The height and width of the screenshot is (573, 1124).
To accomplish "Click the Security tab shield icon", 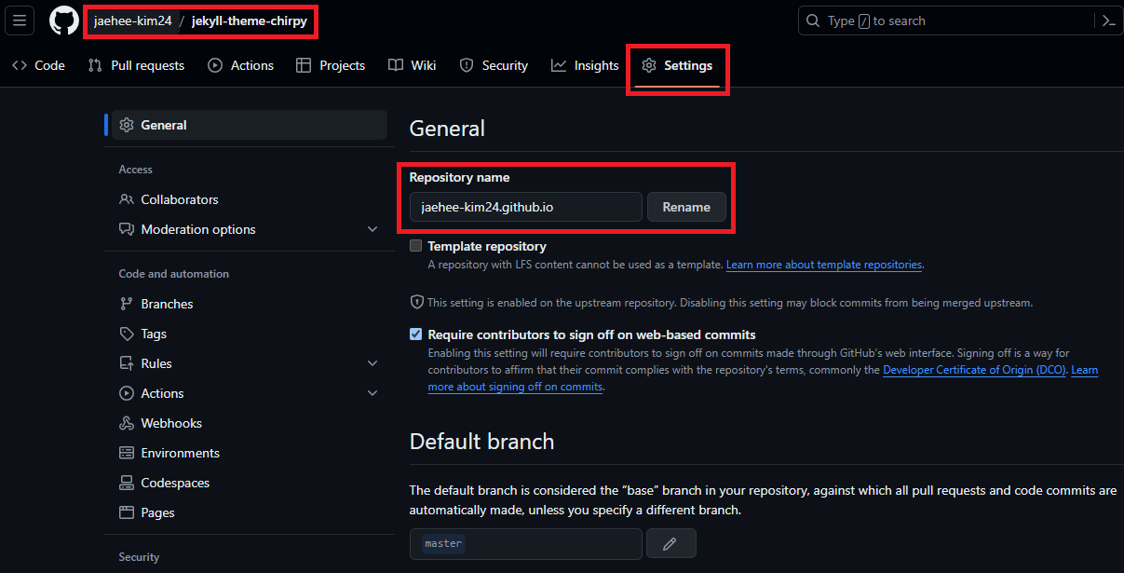I will pos(467,65).
